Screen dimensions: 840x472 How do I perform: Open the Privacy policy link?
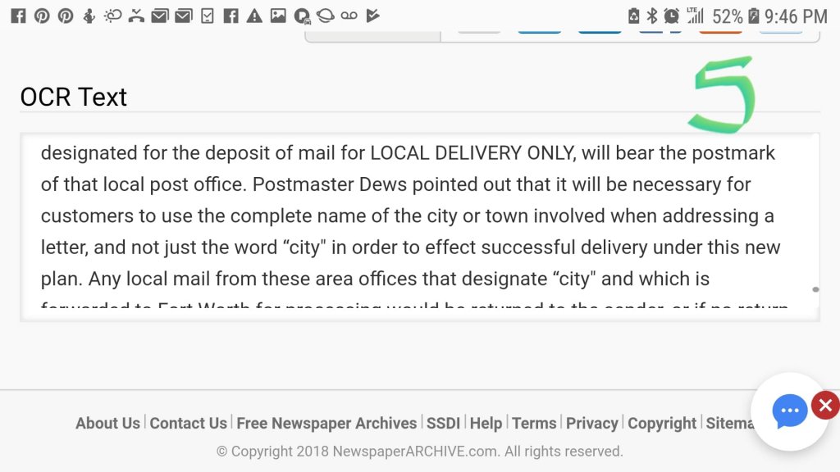click(x=591, y=424)
